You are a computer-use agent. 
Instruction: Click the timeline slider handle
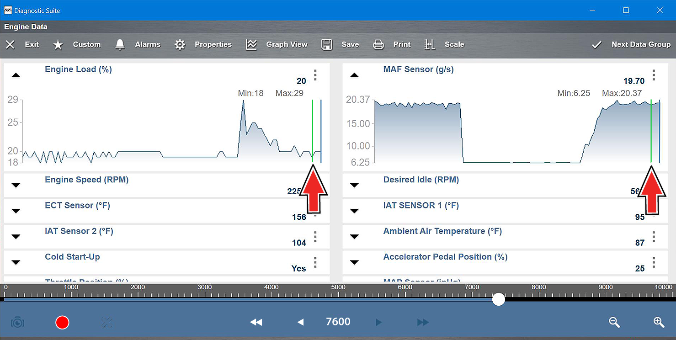coord(499,299)
